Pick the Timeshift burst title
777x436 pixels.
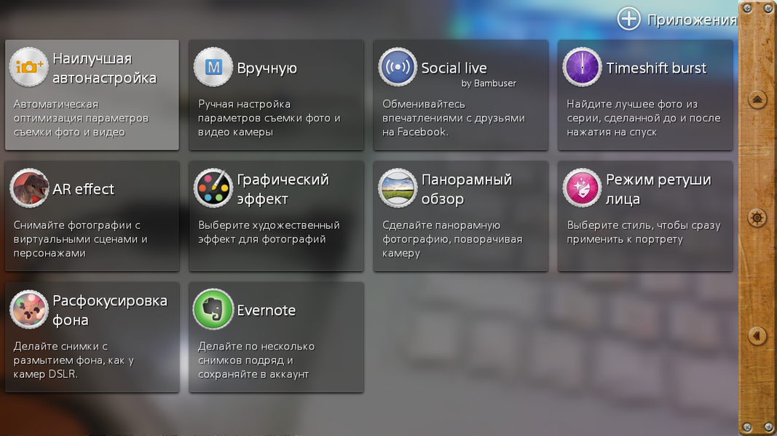(656, 68)
